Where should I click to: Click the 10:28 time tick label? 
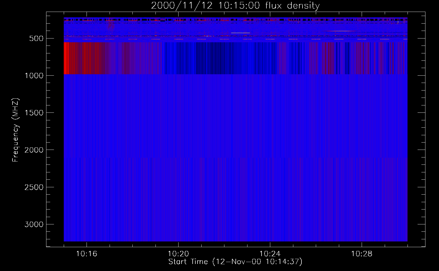(x=362, y=254)
